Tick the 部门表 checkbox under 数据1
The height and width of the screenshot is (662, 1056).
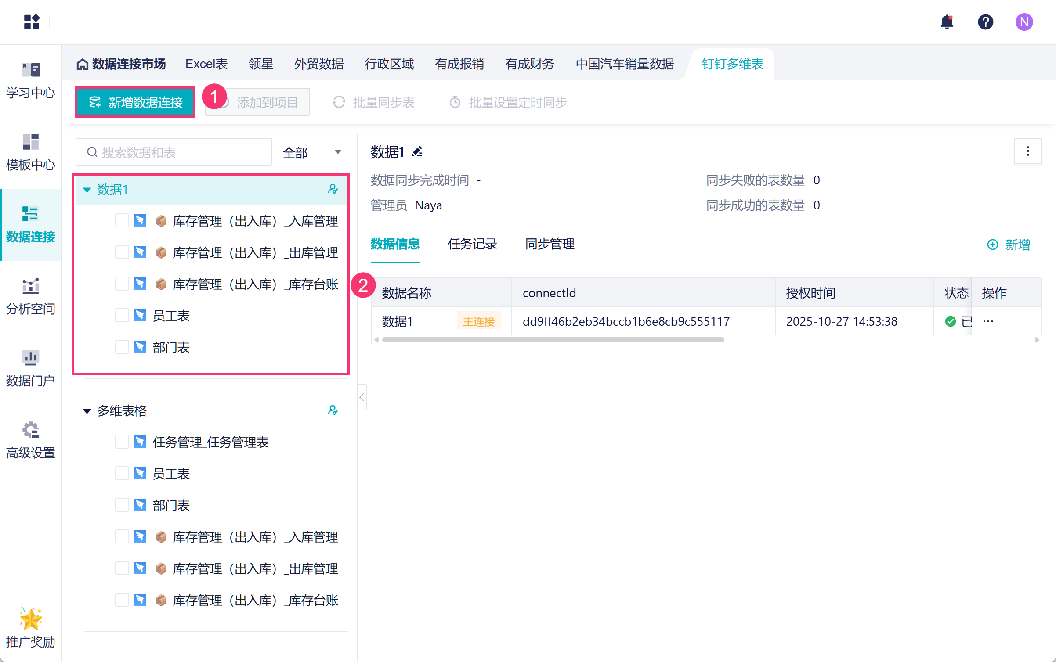[x=122, y=347]
